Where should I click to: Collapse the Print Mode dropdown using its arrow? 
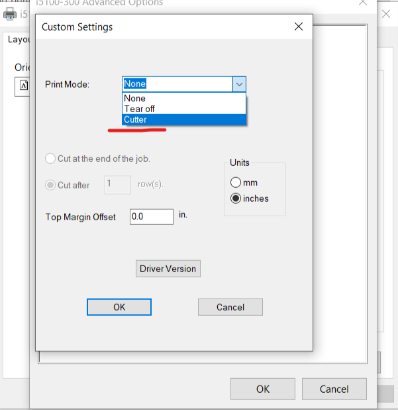(x=239, y=84)
